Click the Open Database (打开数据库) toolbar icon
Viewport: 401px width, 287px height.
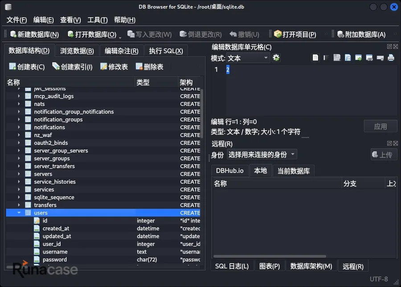pyautogui.click(x=70, y=34)
